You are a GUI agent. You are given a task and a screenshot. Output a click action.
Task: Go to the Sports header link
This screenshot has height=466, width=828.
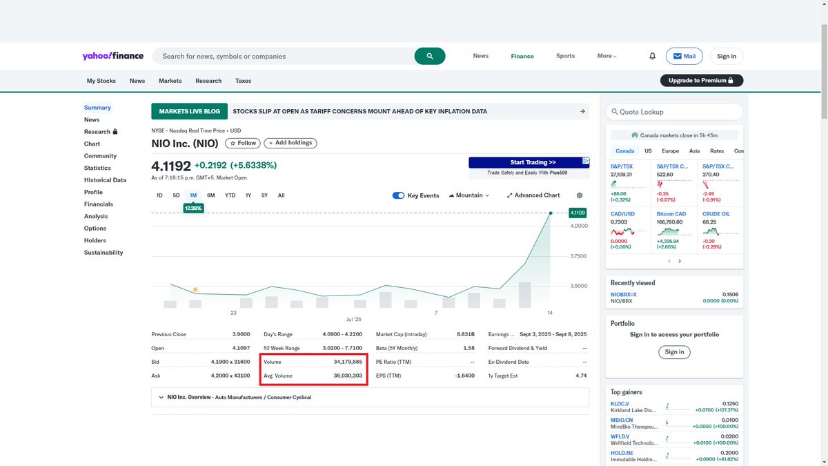coord(565,56)
